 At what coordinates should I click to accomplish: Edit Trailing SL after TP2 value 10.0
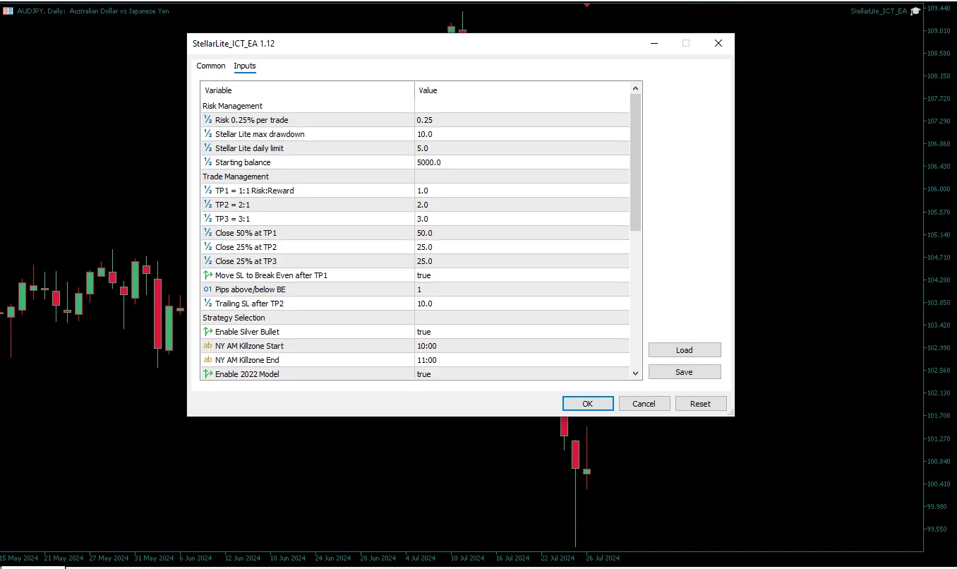(522, 304)
